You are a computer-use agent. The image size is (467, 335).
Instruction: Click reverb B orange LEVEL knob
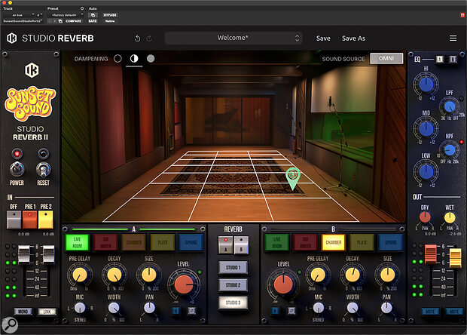coord(283,284)
